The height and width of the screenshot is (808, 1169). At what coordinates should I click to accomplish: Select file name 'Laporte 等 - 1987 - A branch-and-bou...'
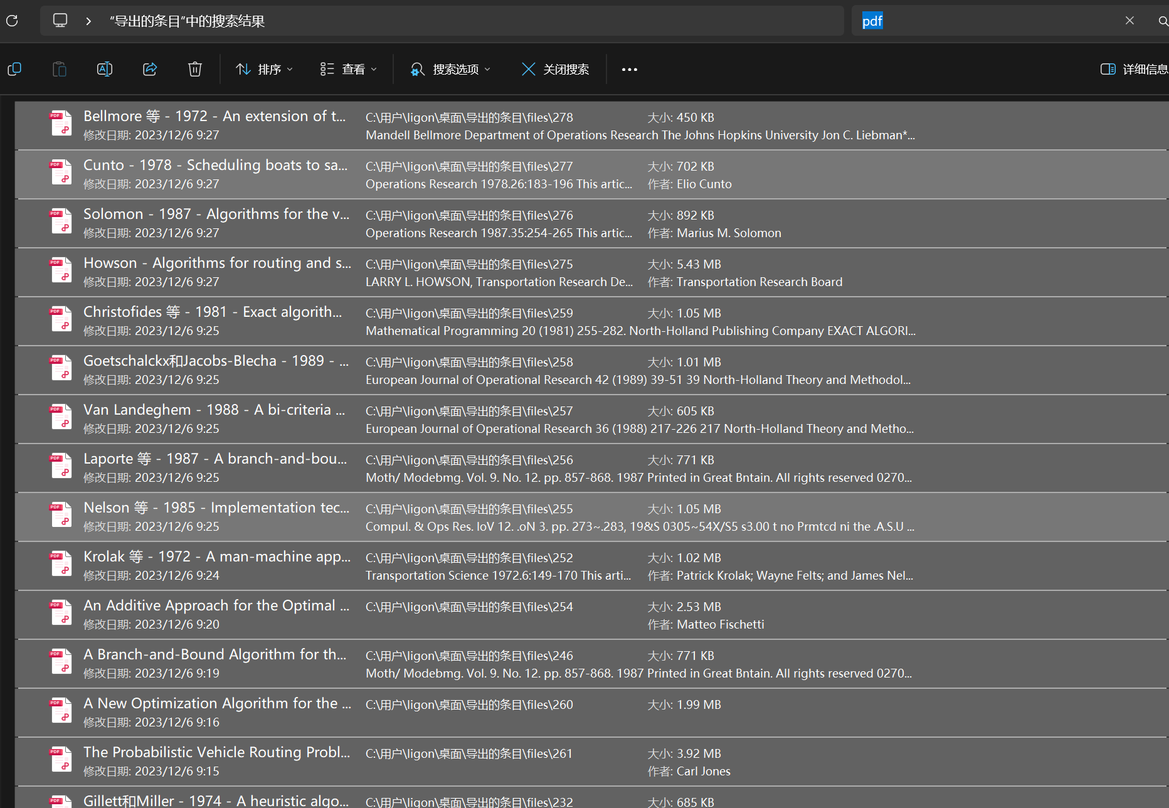click(x=215, y=459)
